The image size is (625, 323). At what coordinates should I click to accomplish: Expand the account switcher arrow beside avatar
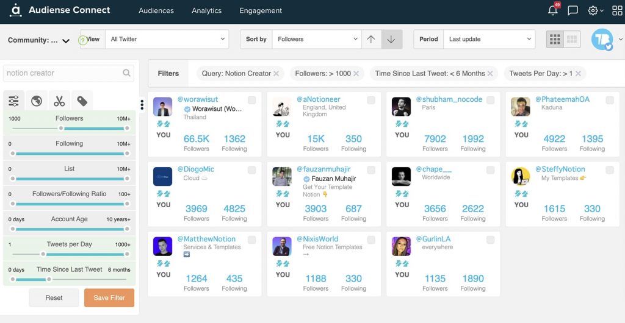(620, 39)
